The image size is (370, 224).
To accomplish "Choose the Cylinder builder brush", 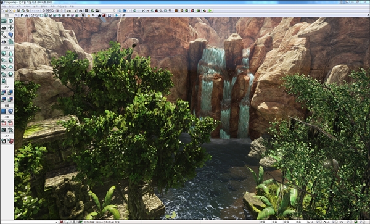I will tap(10, 60).
